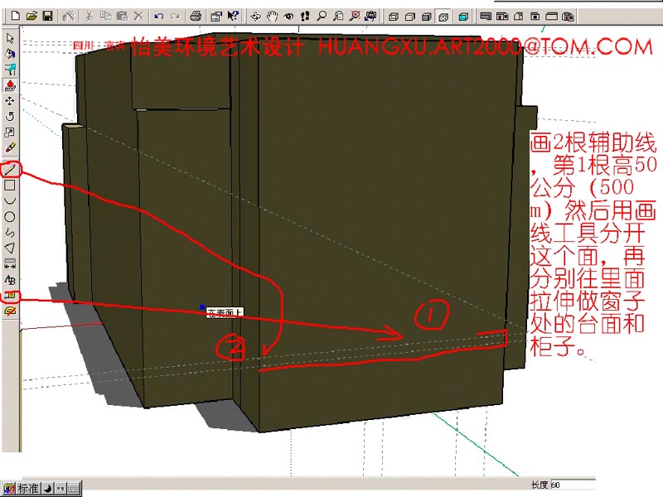Select the Scale tool

tap(10, 132)
